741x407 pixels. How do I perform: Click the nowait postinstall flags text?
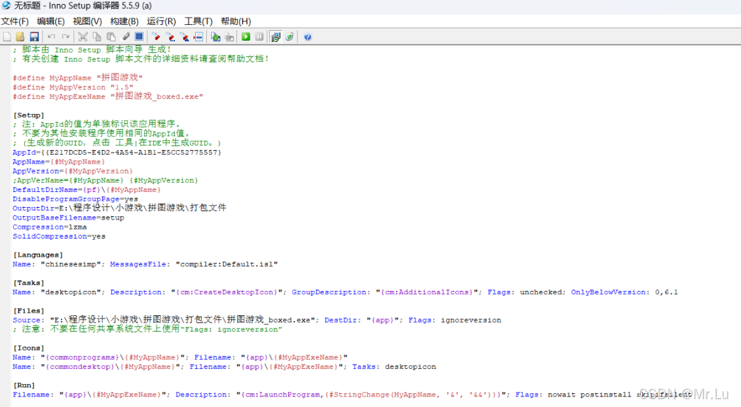pos(589,395)
